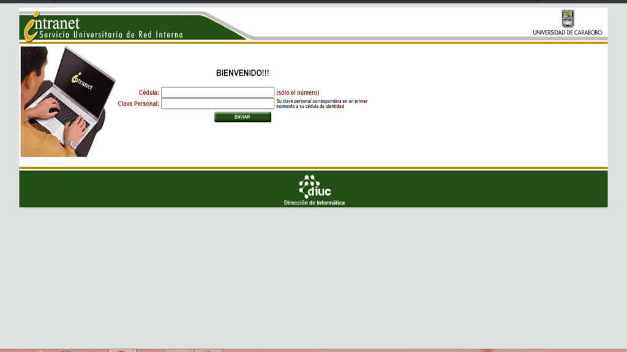Click the 'Clave Personal:' label
The image size is (627, 352).
pos(138,104)
